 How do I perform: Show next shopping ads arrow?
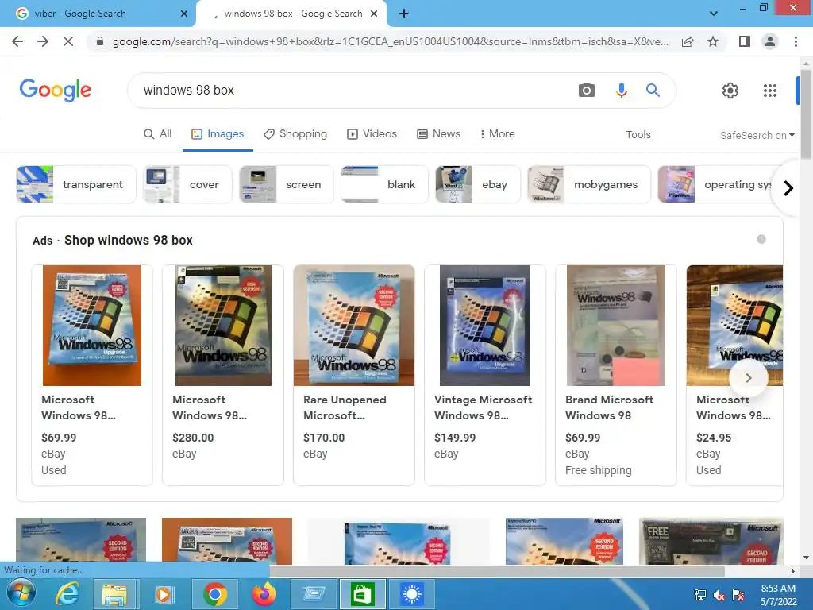pos(748,378)
